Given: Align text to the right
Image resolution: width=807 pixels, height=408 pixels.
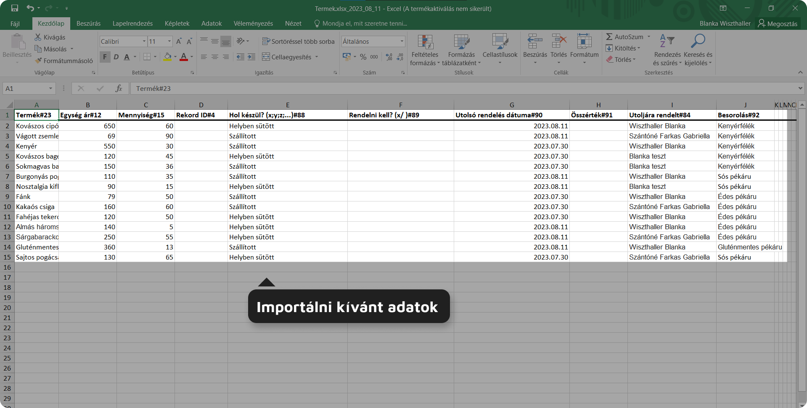Looking at the screenshot, I should pyautogui.click(x=226, y=57).
